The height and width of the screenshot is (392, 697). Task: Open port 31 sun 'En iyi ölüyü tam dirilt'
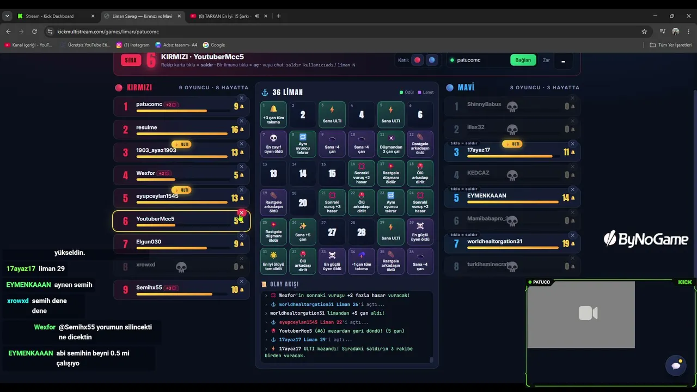coord(273,261)
